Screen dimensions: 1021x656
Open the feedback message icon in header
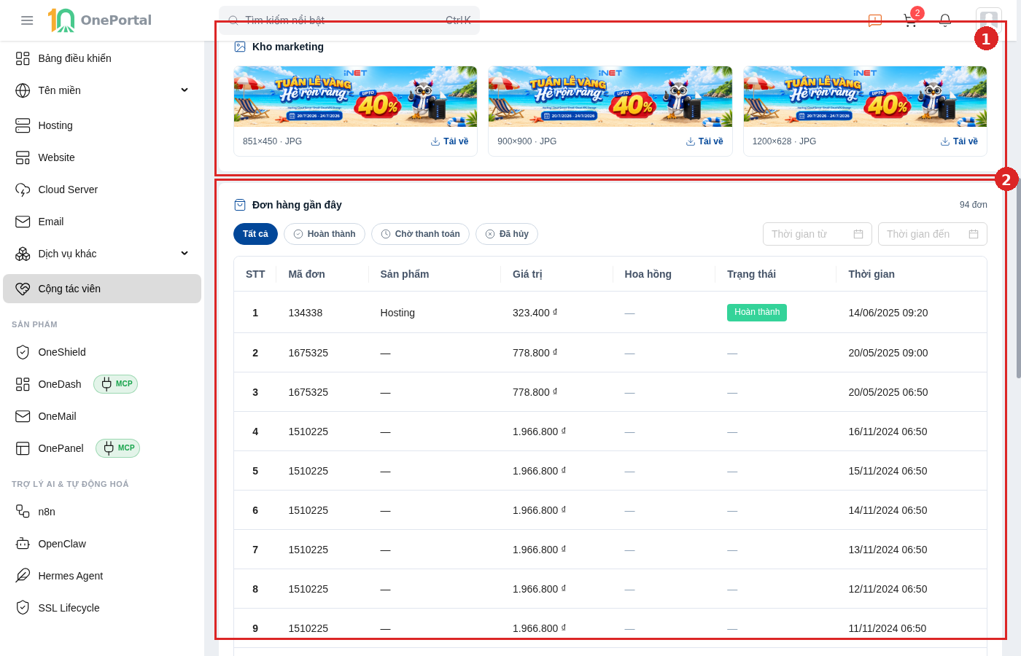point(875,20)
